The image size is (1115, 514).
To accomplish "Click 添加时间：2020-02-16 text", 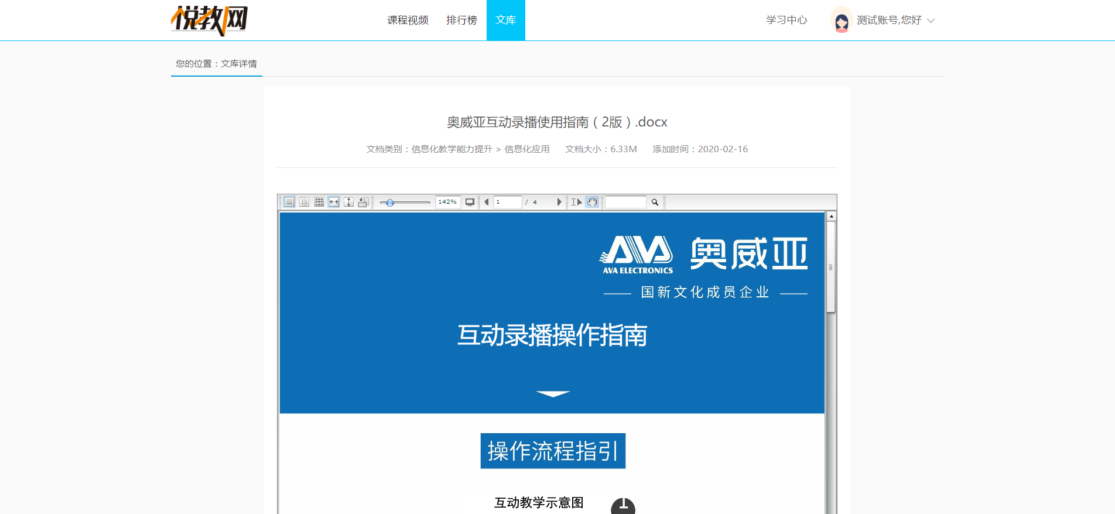I will coord(700,149).
